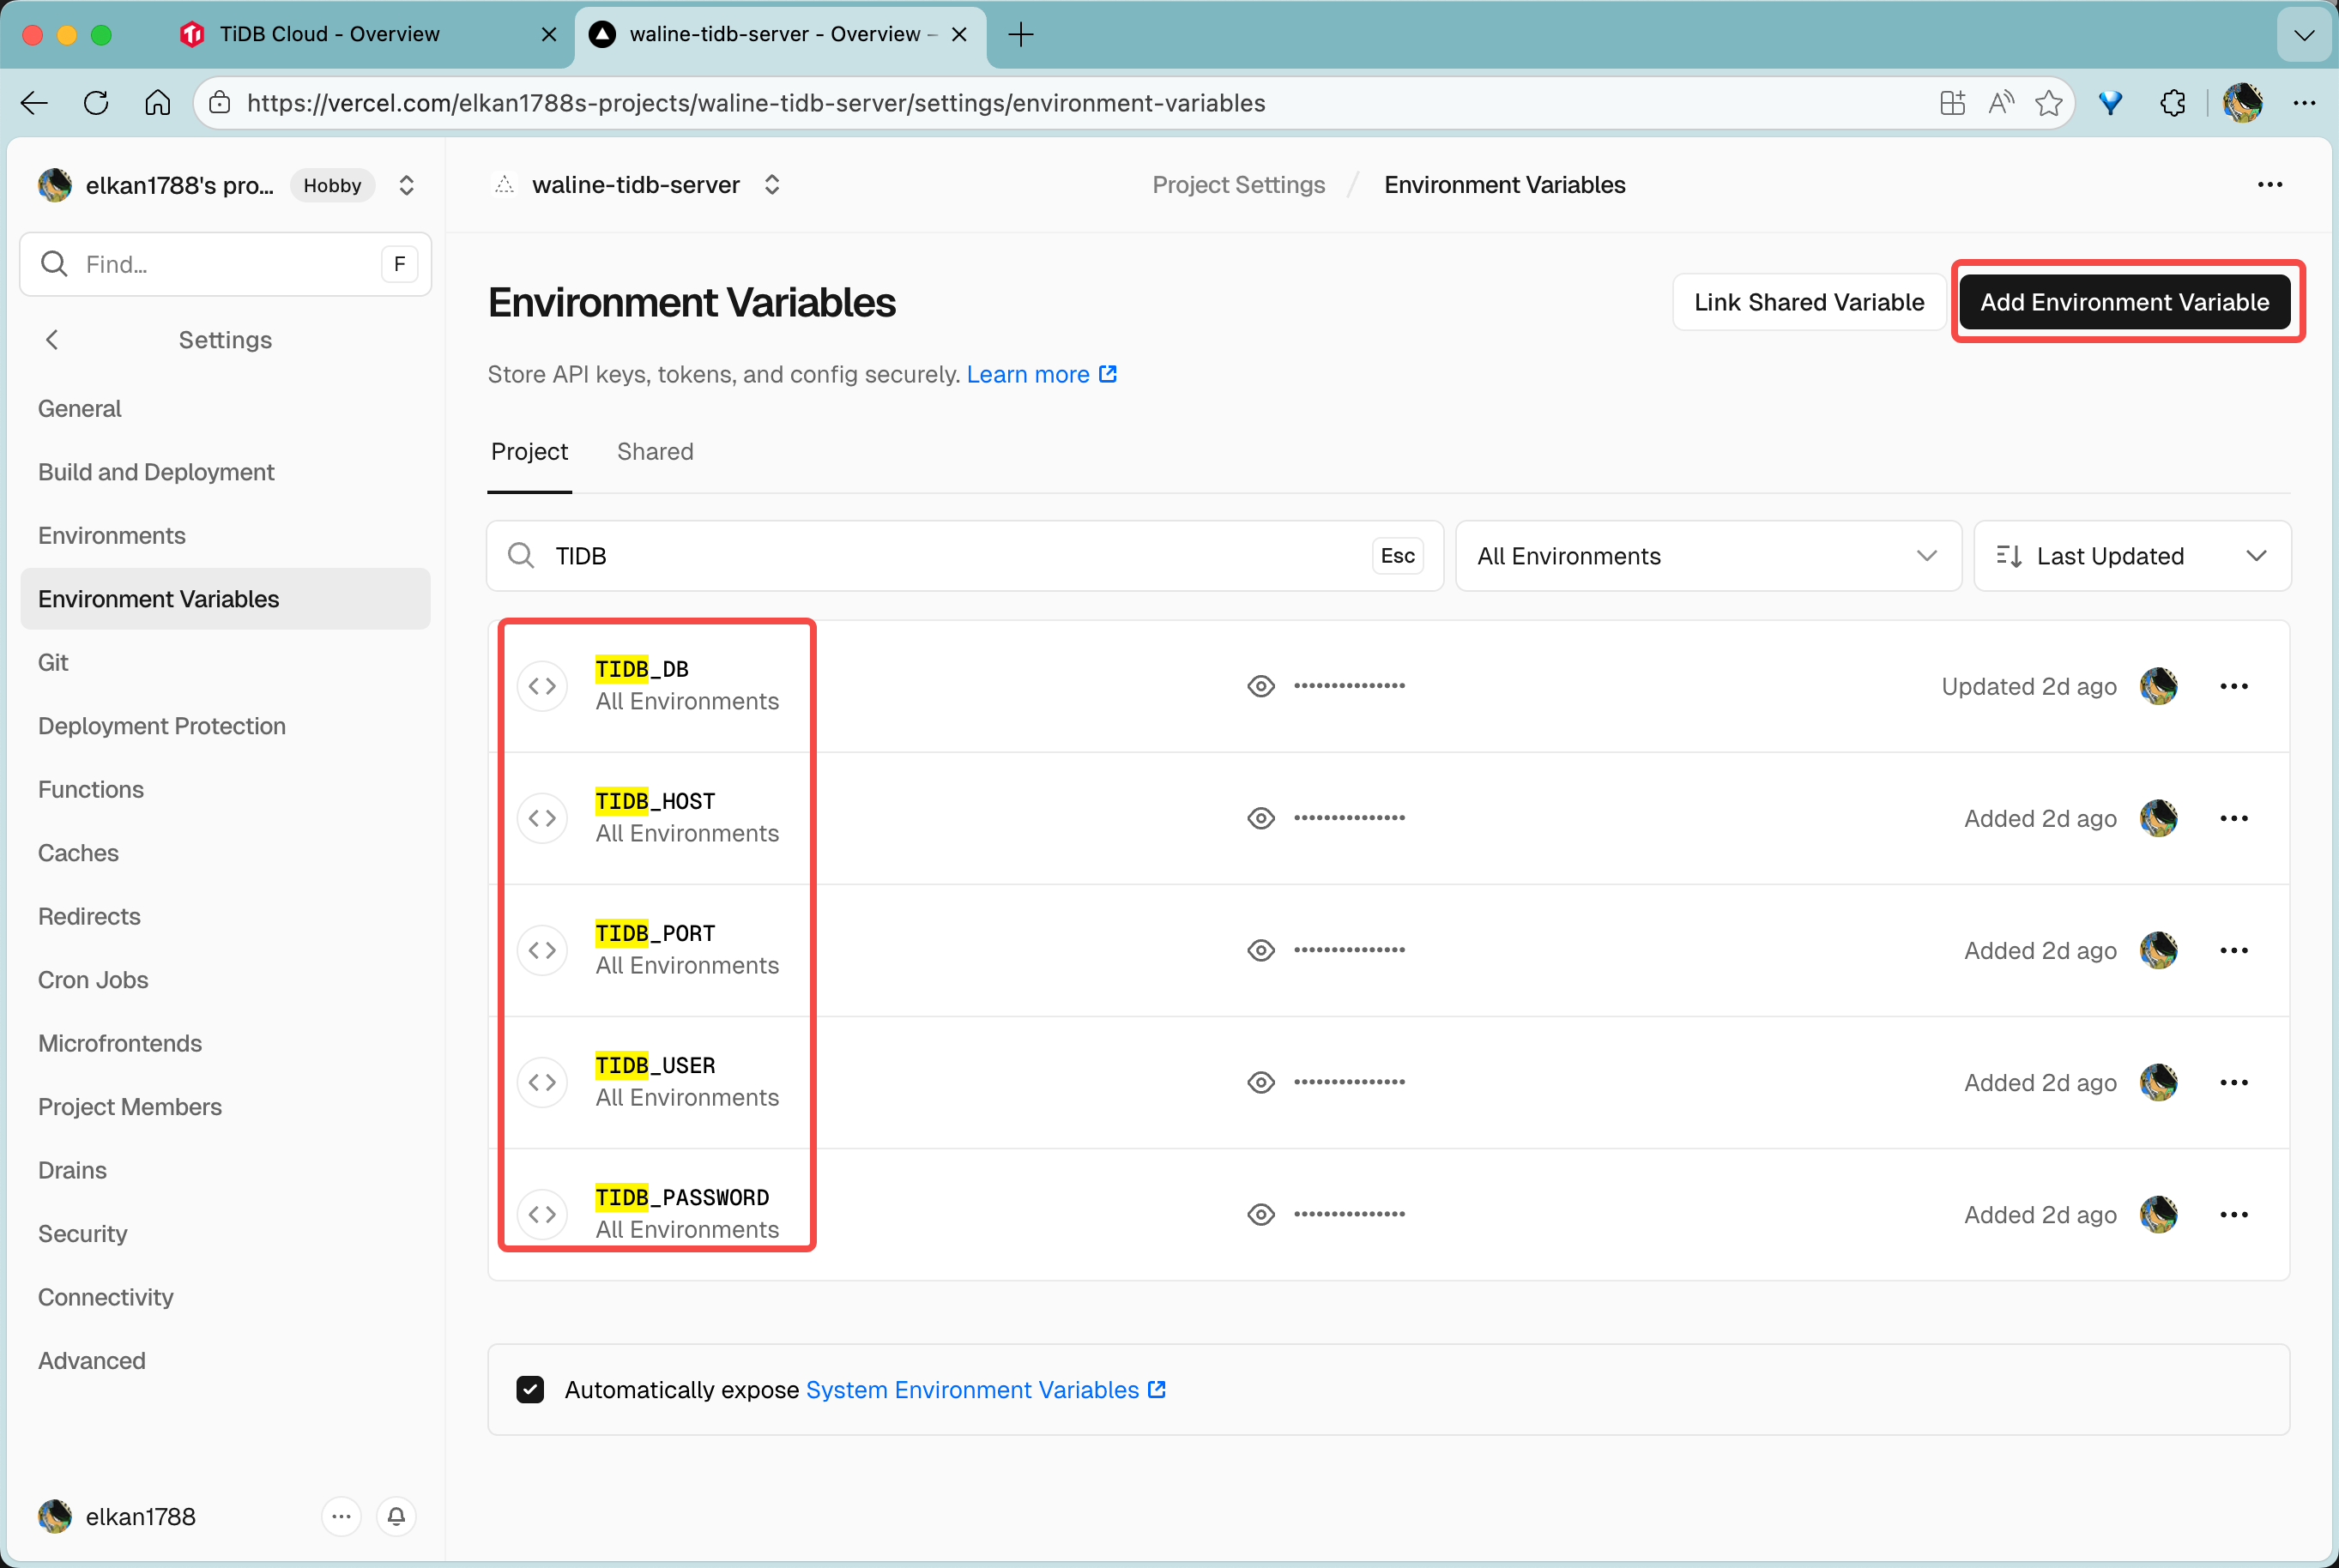Click the notification bell icon
The width and height of the screenshot is (2339, 1568).
coord(396,1516)
